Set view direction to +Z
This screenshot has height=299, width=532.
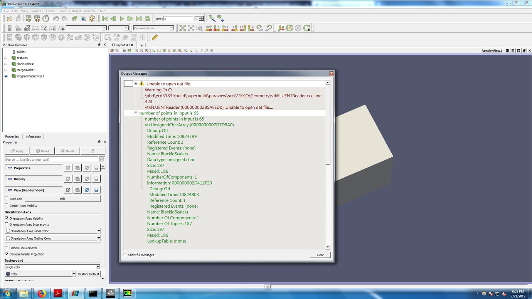coord(242,28)
